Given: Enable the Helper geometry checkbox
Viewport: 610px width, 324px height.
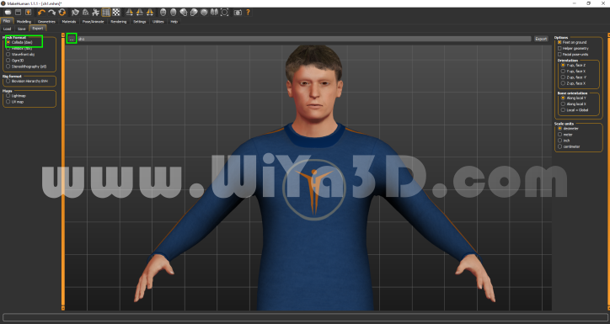Looking at the screenshot, I should (x=559, y=49).
